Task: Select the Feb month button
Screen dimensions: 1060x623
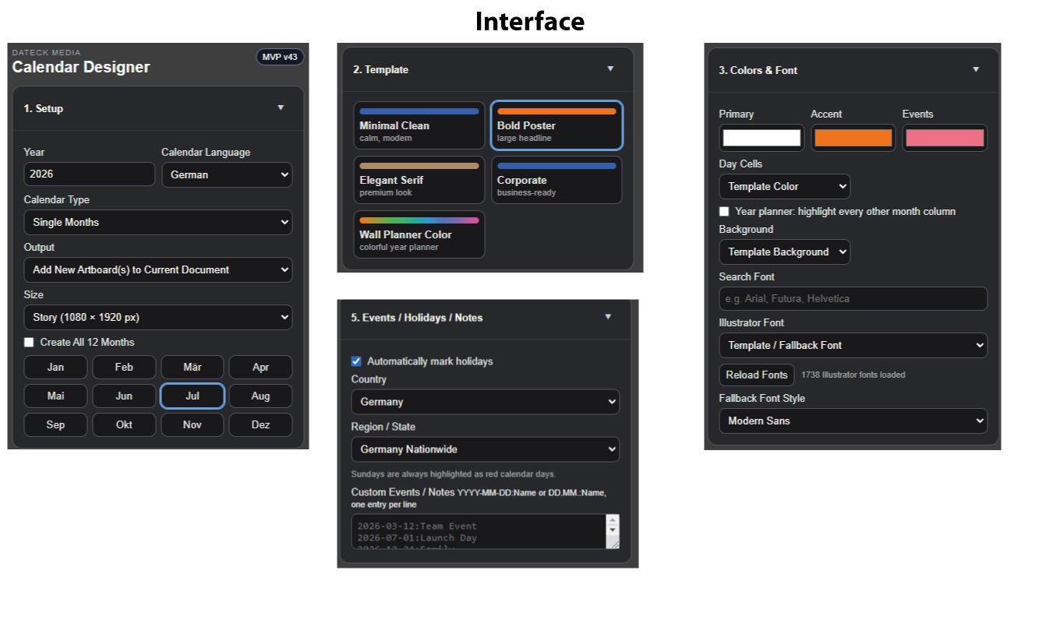Action: 124,367
